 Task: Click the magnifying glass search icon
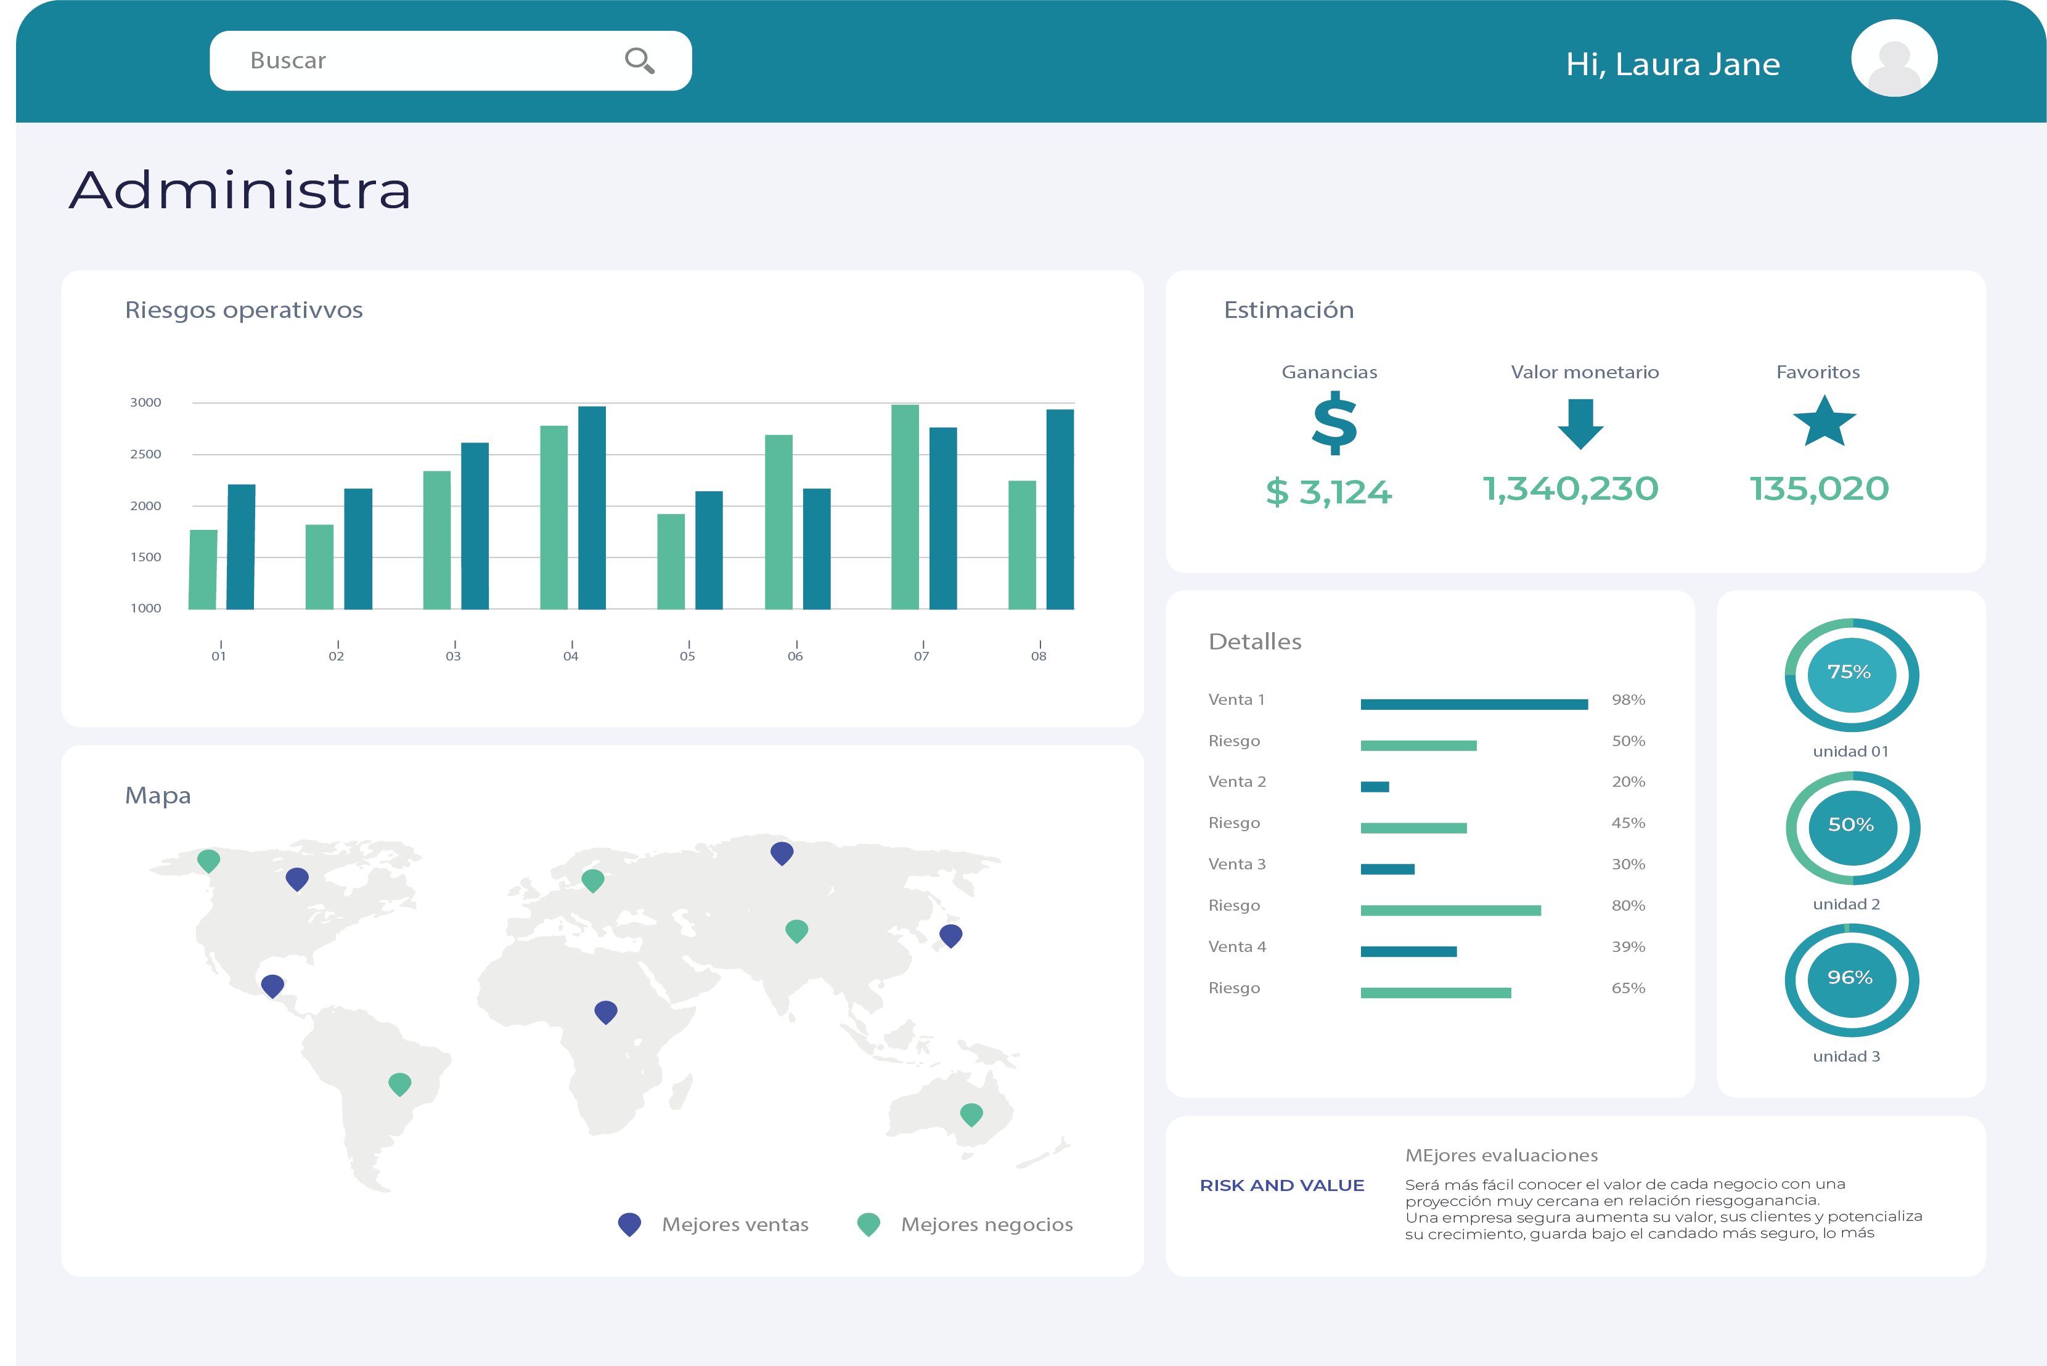coord(639,60)
